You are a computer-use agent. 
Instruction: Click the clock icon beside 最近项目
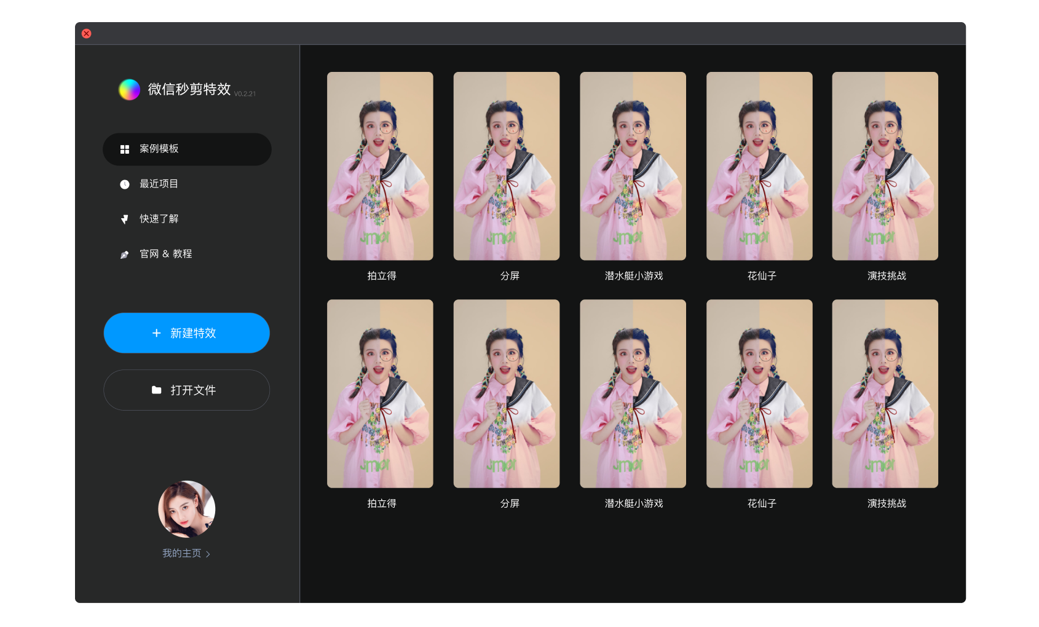(125, 184)
